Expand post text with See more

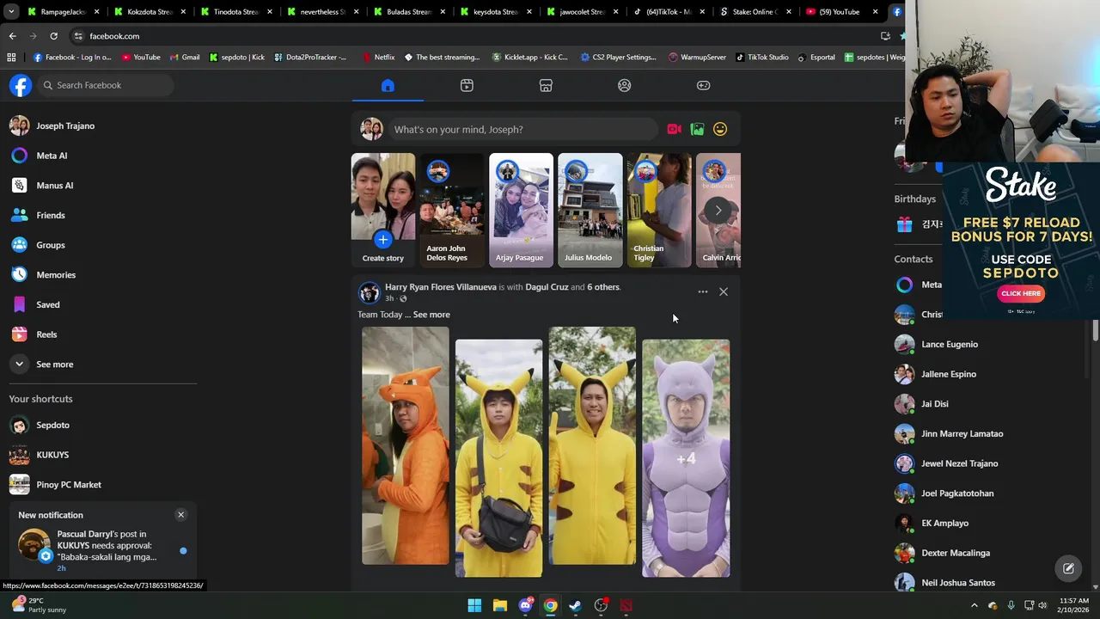(x=431, y=315)
